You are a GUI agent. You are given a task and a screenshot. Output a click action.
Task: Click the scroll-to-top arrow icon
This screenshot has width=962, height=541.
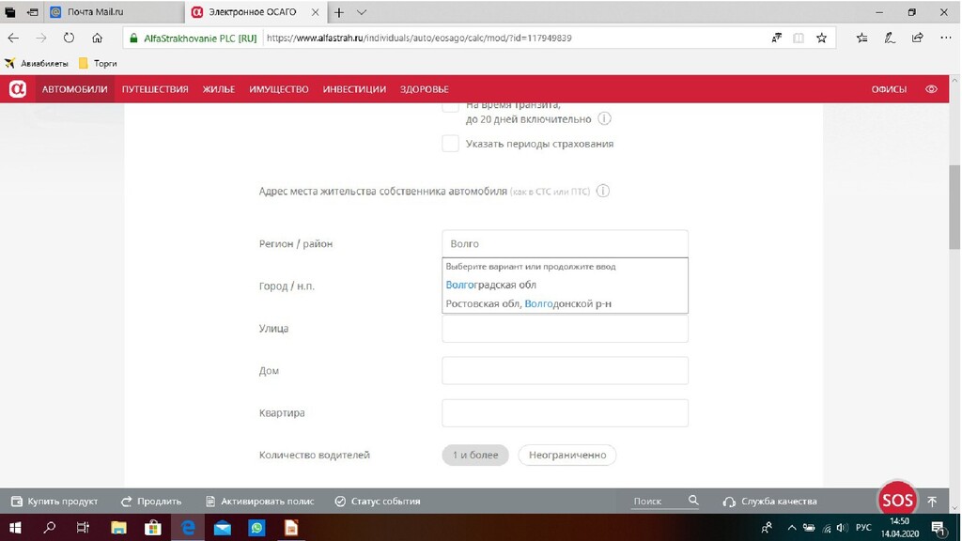point(932,502)
